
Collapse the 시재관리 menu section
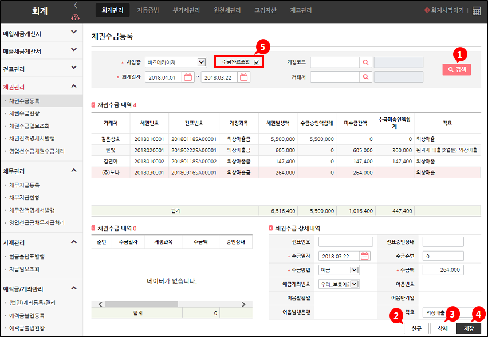point(74,242)
